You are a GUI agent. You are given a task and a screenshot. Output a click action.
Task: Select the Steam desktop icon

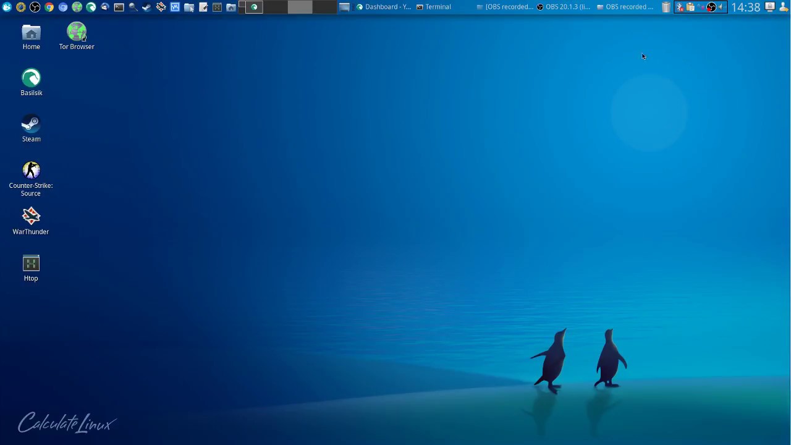[31, 129]
